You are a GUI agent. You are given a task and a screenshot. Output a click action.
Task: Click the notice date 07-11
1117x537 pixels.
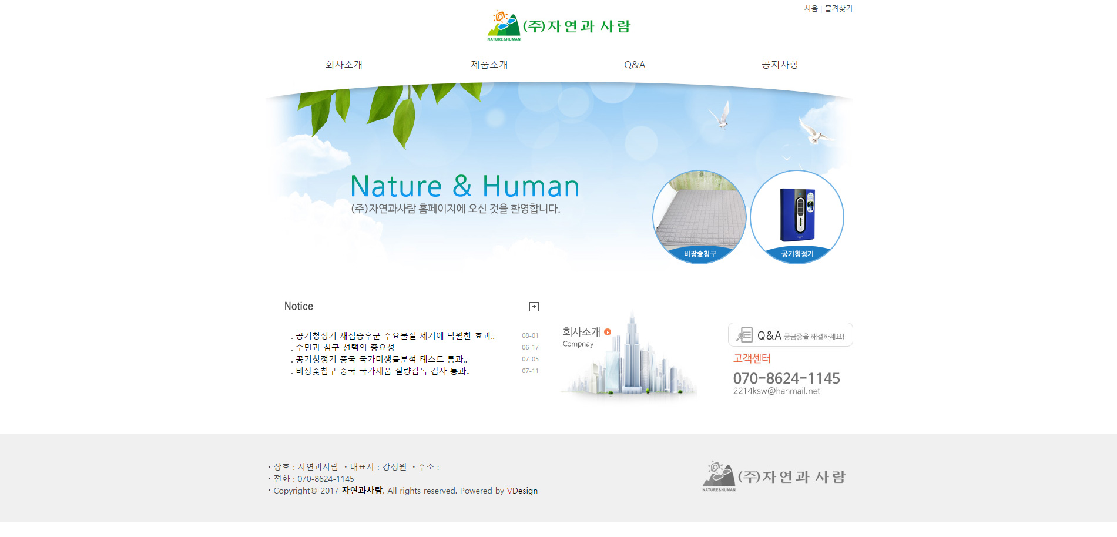[x=530, y=371]
